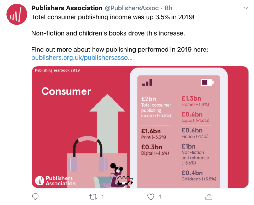The width and height of the screenshot is (254, 205).
Task: Click the signal bars icon in the infographic
Action: pyautogui.click(x=147, y=83)
